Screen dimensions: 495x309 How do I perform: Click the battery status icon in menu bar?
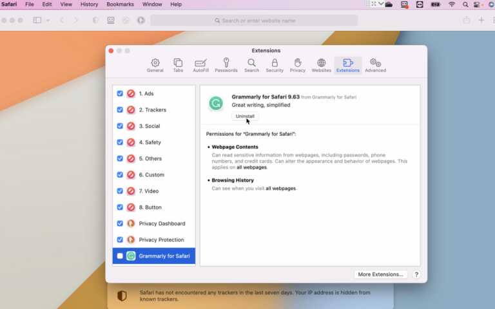436,5
